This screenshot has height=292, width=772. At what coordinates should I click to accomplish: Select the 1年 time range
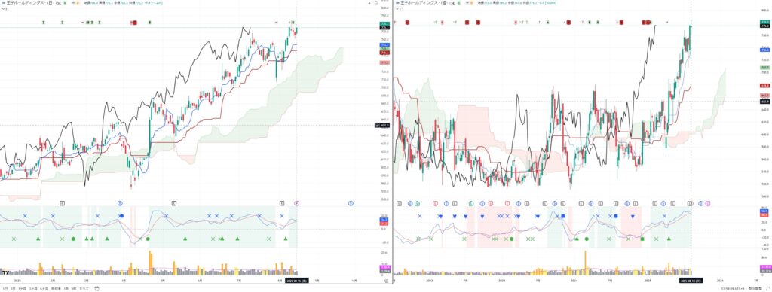click(x=66, y=288)
